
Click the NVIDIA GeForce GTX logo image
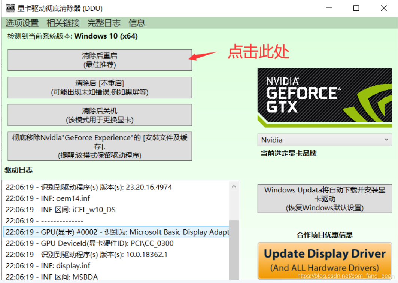click(x=325, y=98)
